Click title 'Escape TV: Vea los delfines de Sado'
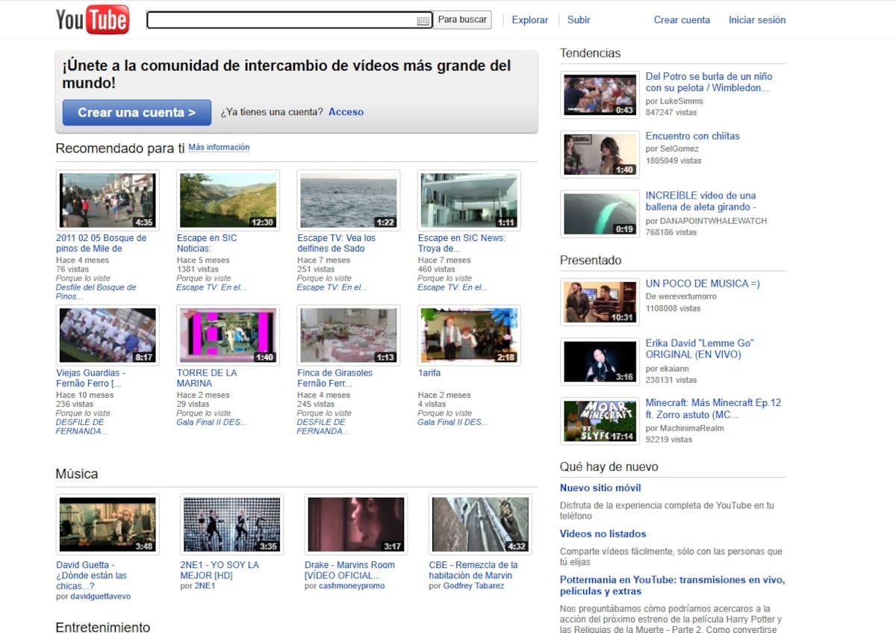The image size is (896, 633). 336,243
